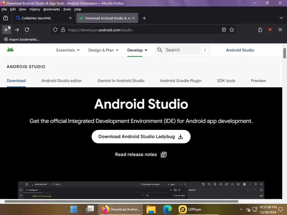Open the Edit menu

click(13, 9)
